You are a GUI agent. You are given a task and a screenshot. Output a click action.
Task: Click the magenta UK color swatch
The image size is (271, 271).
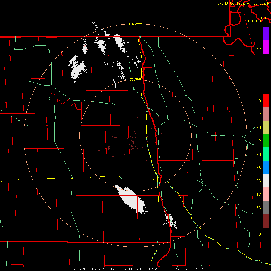tap(266, 47)
